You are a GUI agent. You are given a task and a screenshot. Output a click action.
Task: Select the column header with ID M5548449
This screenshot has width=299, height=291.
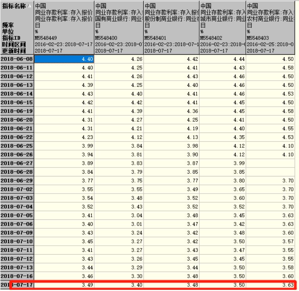tap(64, 28)
